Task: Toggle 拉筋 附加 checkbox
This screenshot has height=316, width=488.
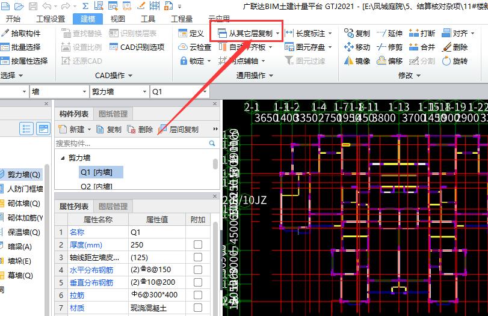Action: tap(198, 295)
